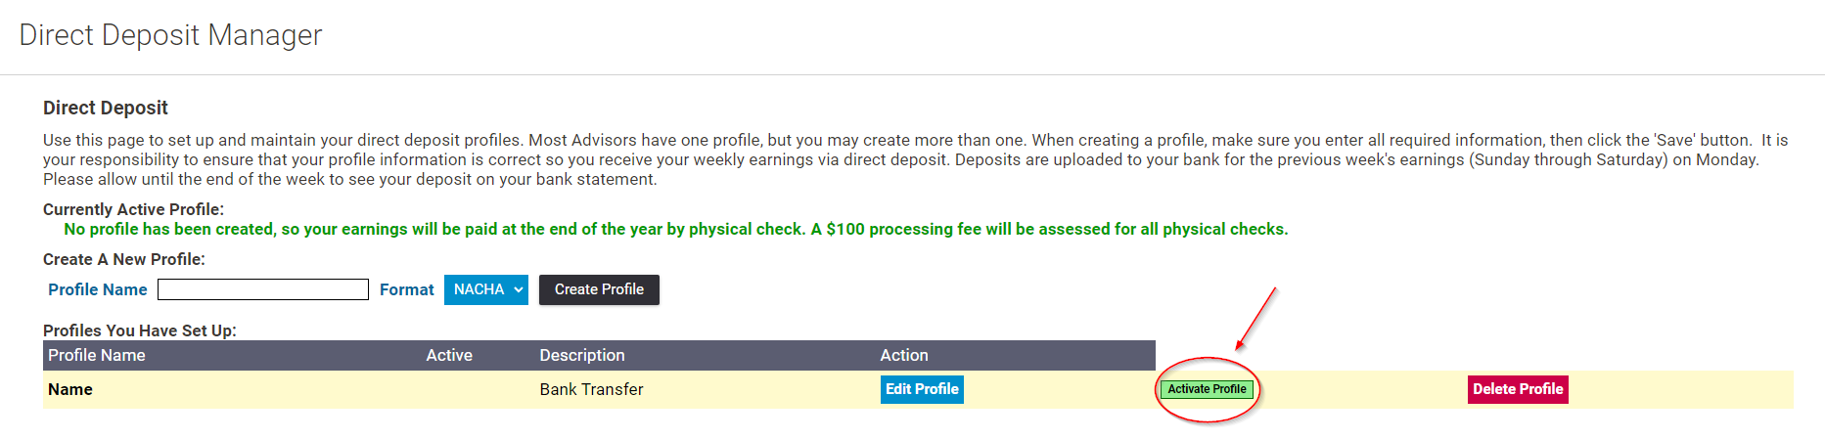Click the Create A New Profile label
Viewport: 1825px width, 440px height.
pos(124,259)
